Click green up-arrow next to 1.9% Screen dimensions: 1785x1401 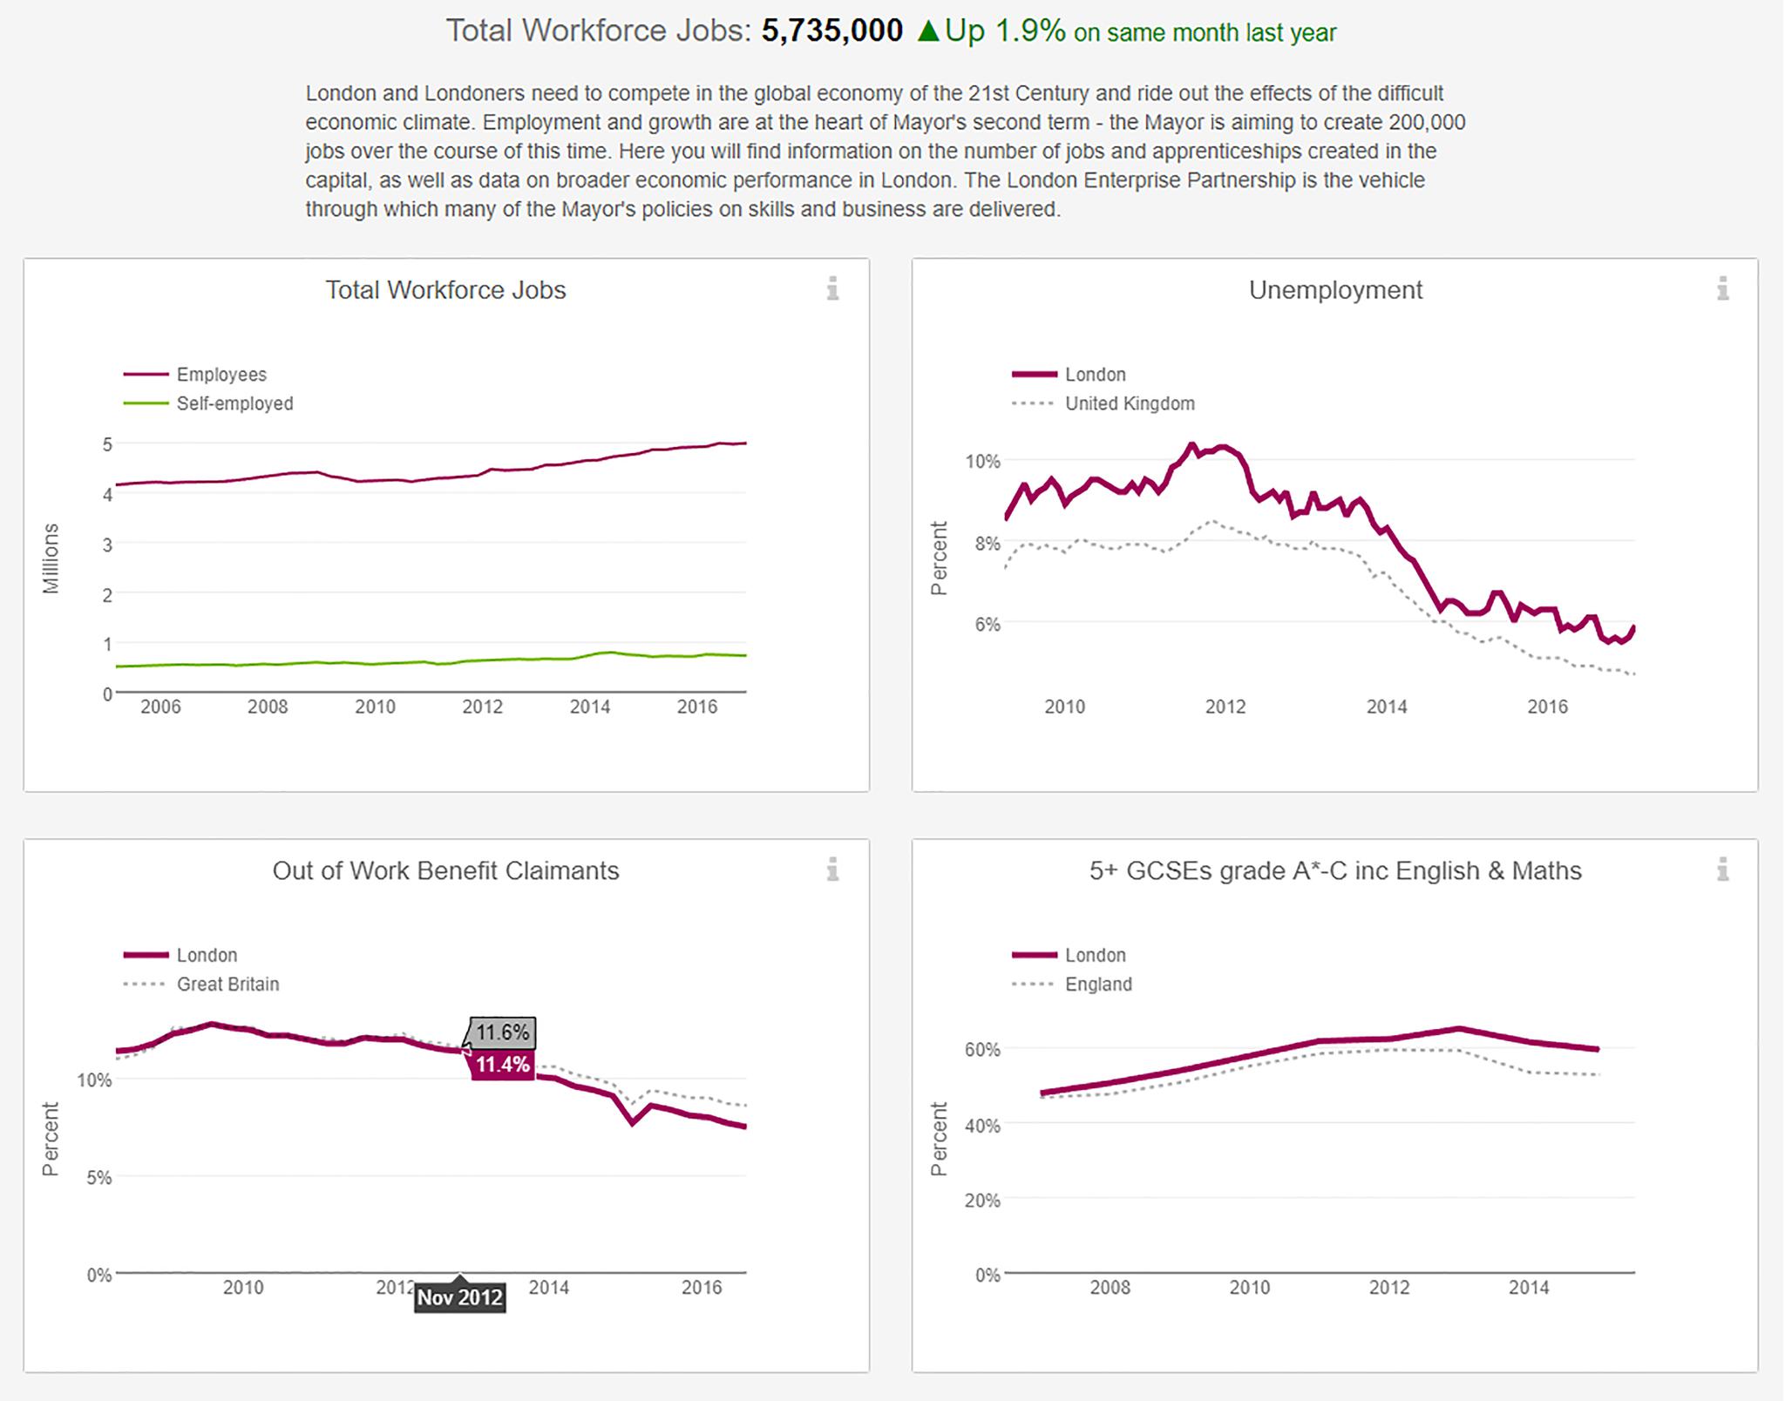(x=928, y=32)
